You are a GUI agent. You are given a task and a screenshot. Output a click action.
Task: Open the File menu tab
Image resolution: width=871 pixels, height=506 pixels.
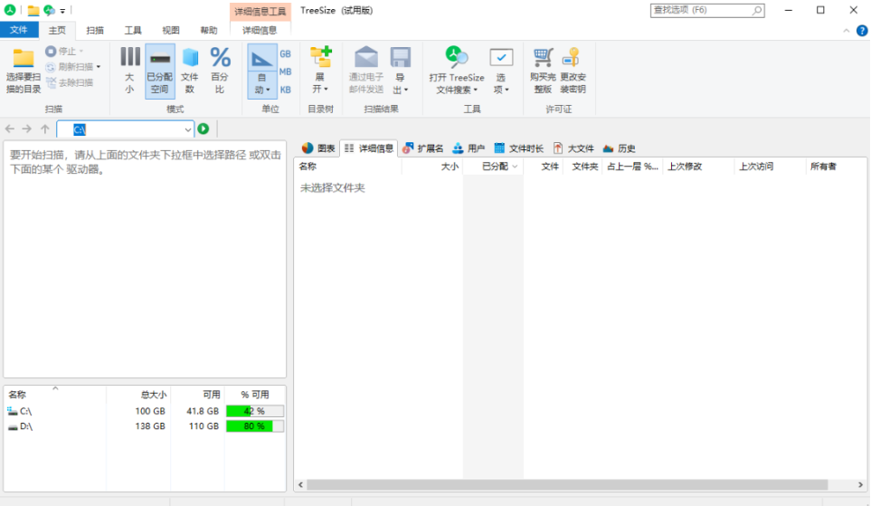(18, 30)
